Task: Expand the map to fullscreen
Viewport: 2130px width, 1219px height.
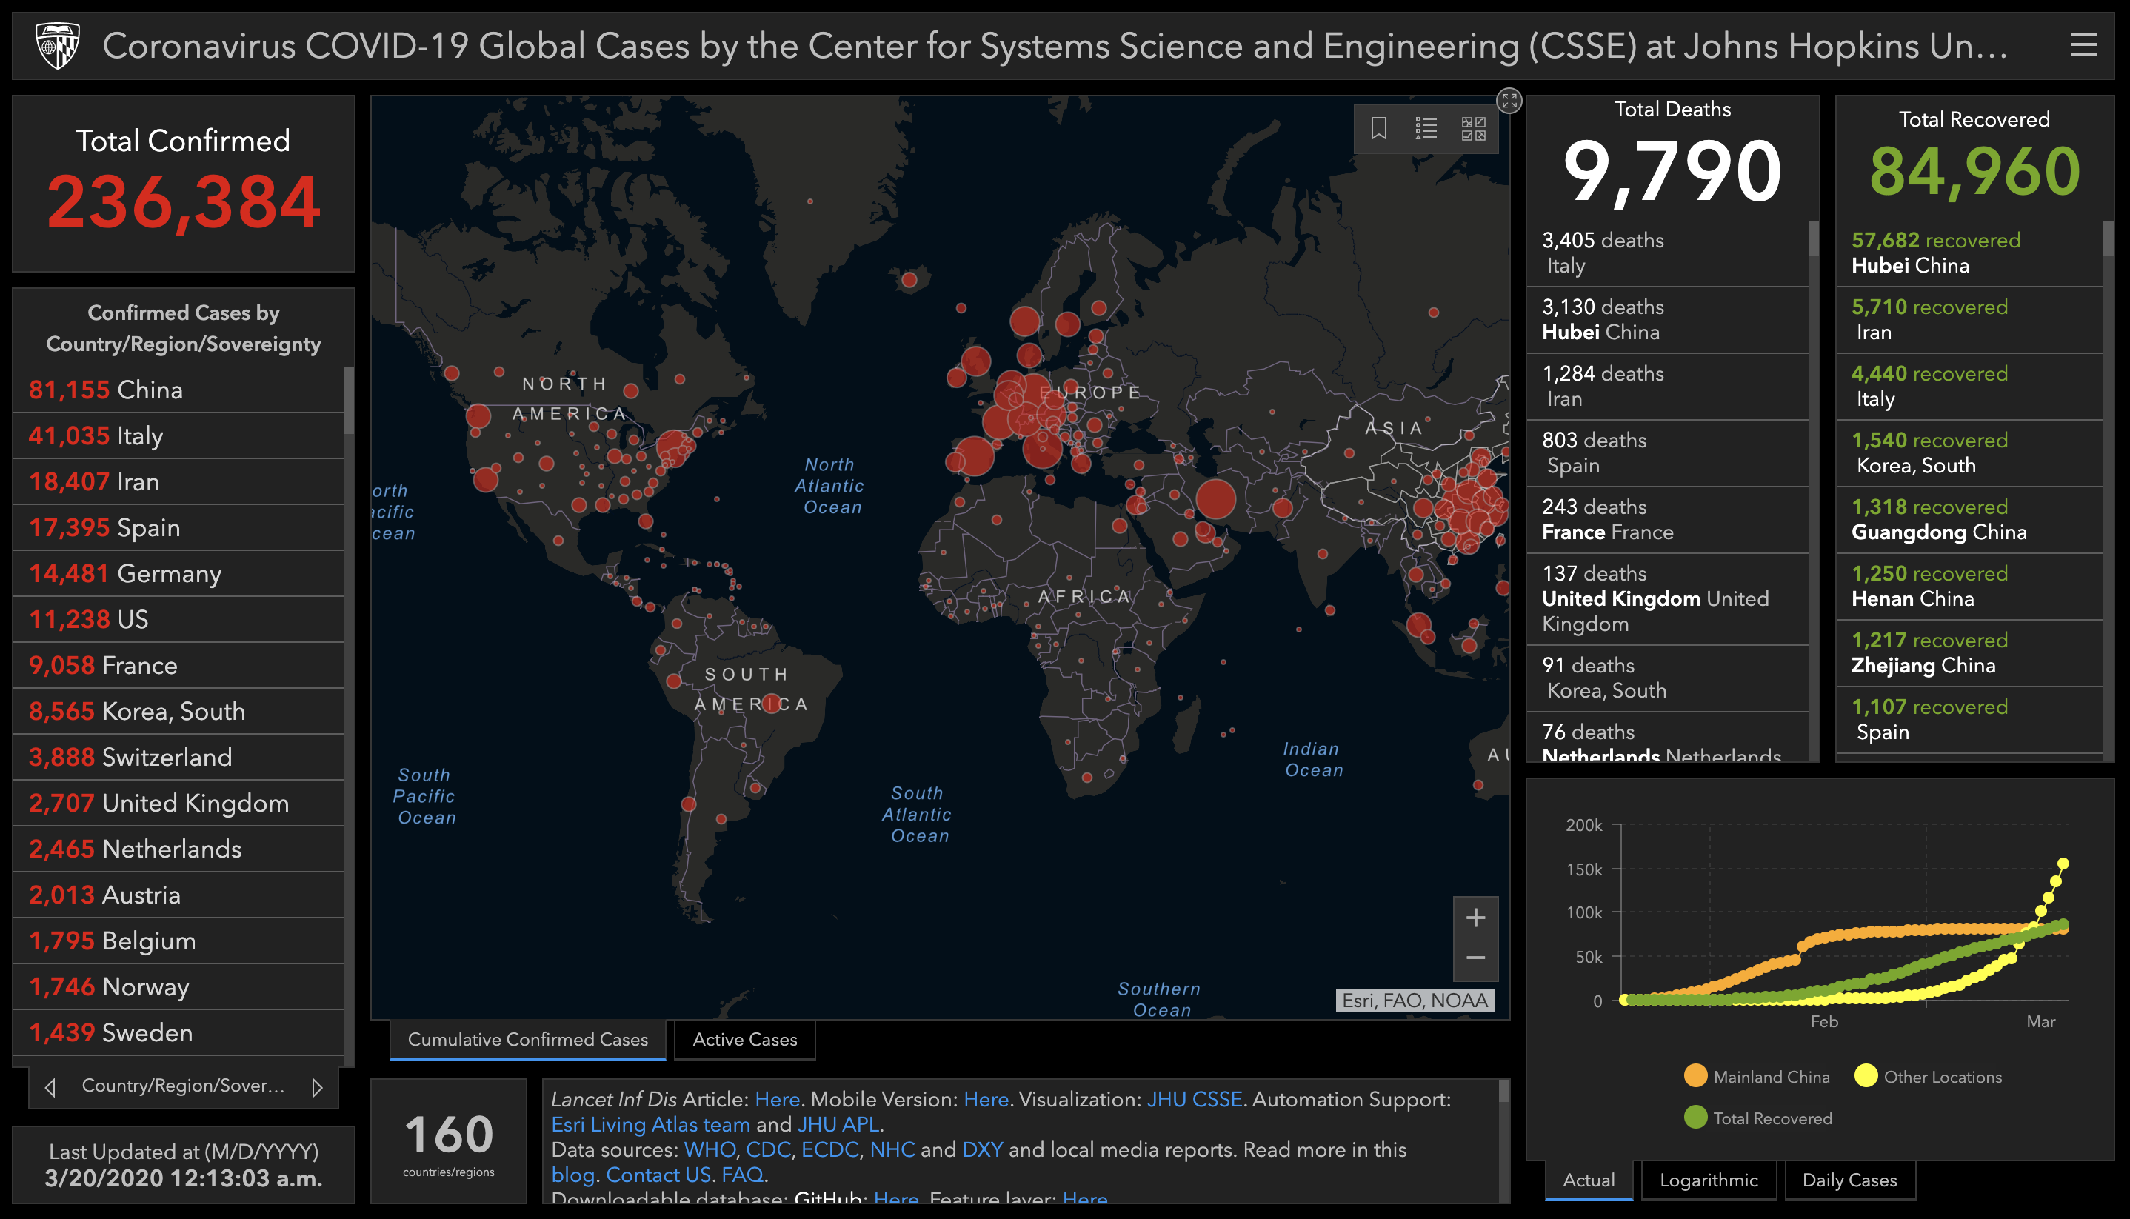Action: tap(1509, 101)
